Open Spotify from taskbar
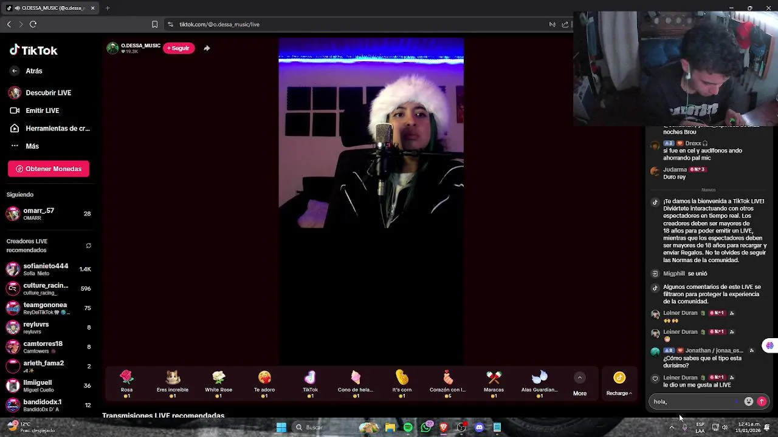The width and height of the screenshot is (778, 437). [408, 427]
